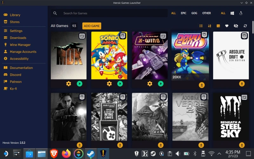Open Firefox from the taskbar
Image resolution: width=254 pixels, height=159 pixels.
coord(66,154)
